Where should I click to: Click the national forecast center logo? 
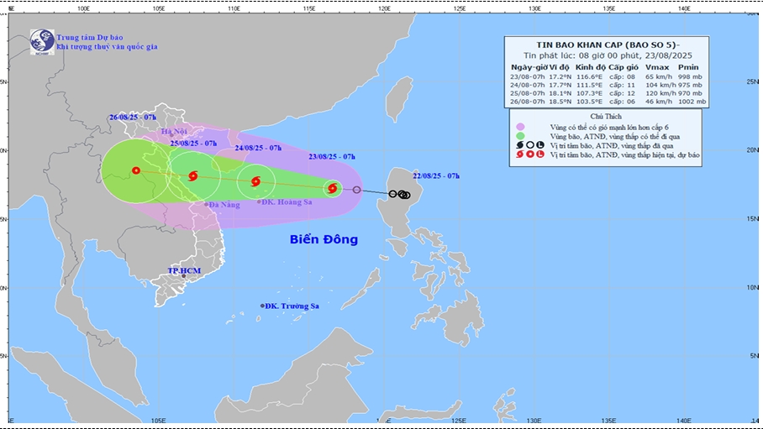[x=42, y=42]
